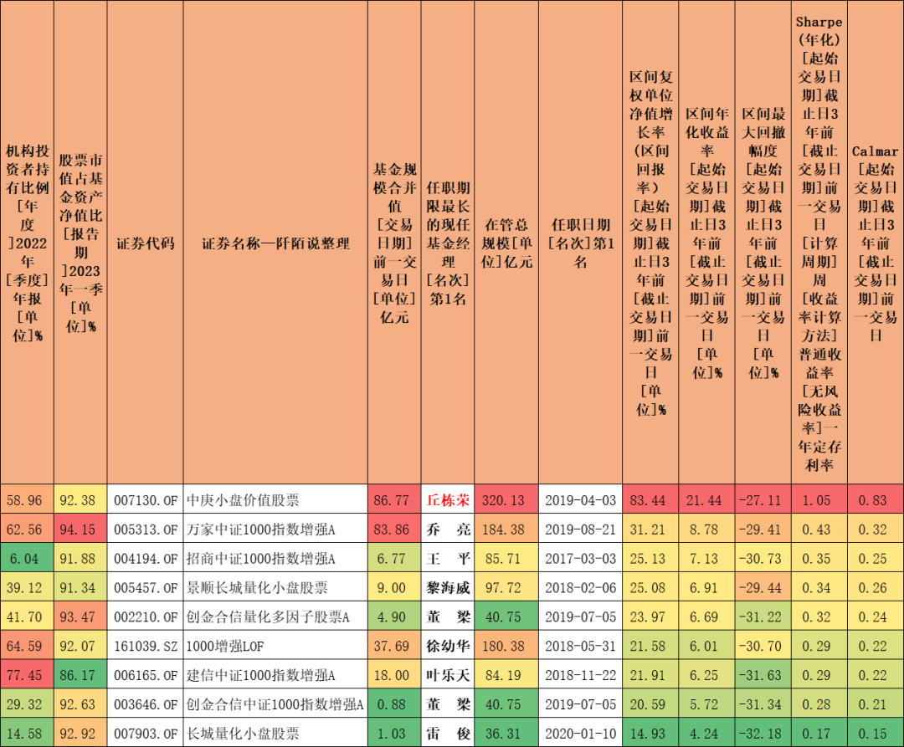Viewport: 904px width, 747px height.
Task: Click the Sharpe(年化) column header
Action: 819,242
